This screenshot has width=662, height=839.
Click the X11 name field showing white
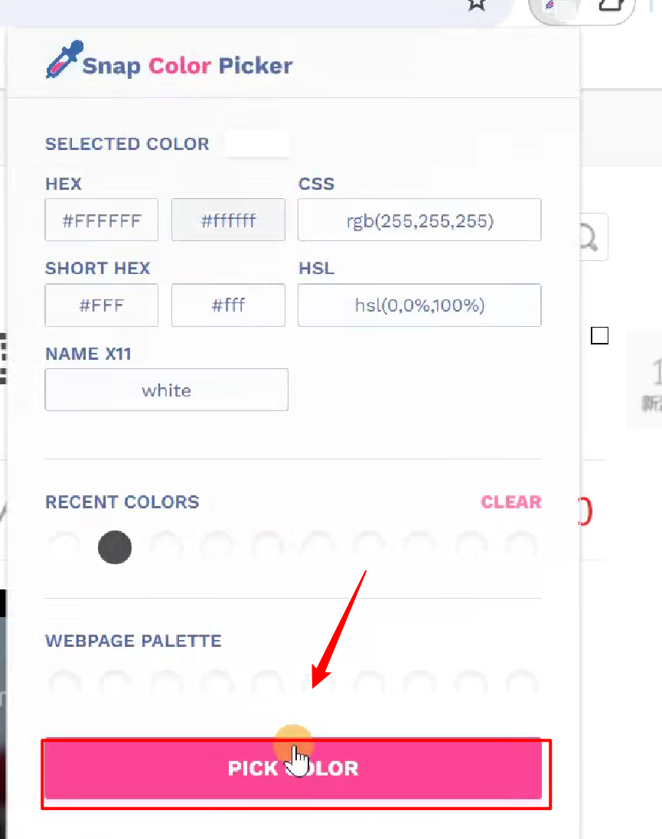coord(166,390)
